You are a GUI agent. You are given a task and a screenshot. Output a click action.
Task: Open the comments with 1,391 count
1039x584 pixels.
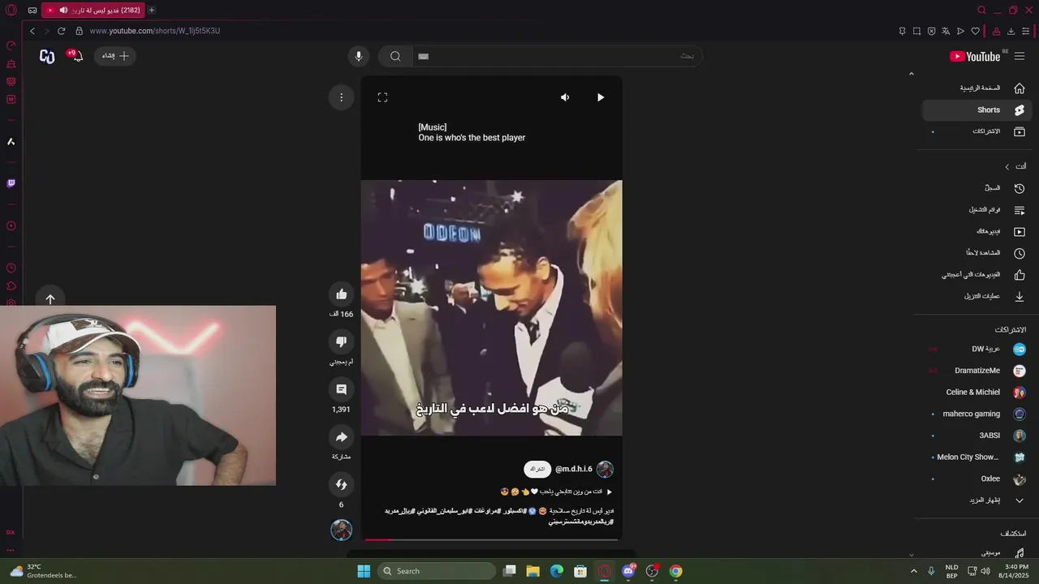click(x=341, y=389)
